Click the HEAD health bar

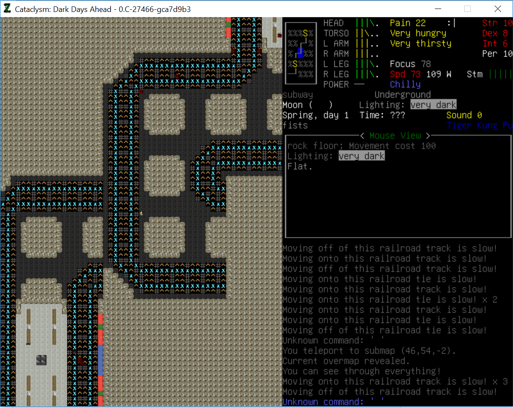tap(368, 23)
